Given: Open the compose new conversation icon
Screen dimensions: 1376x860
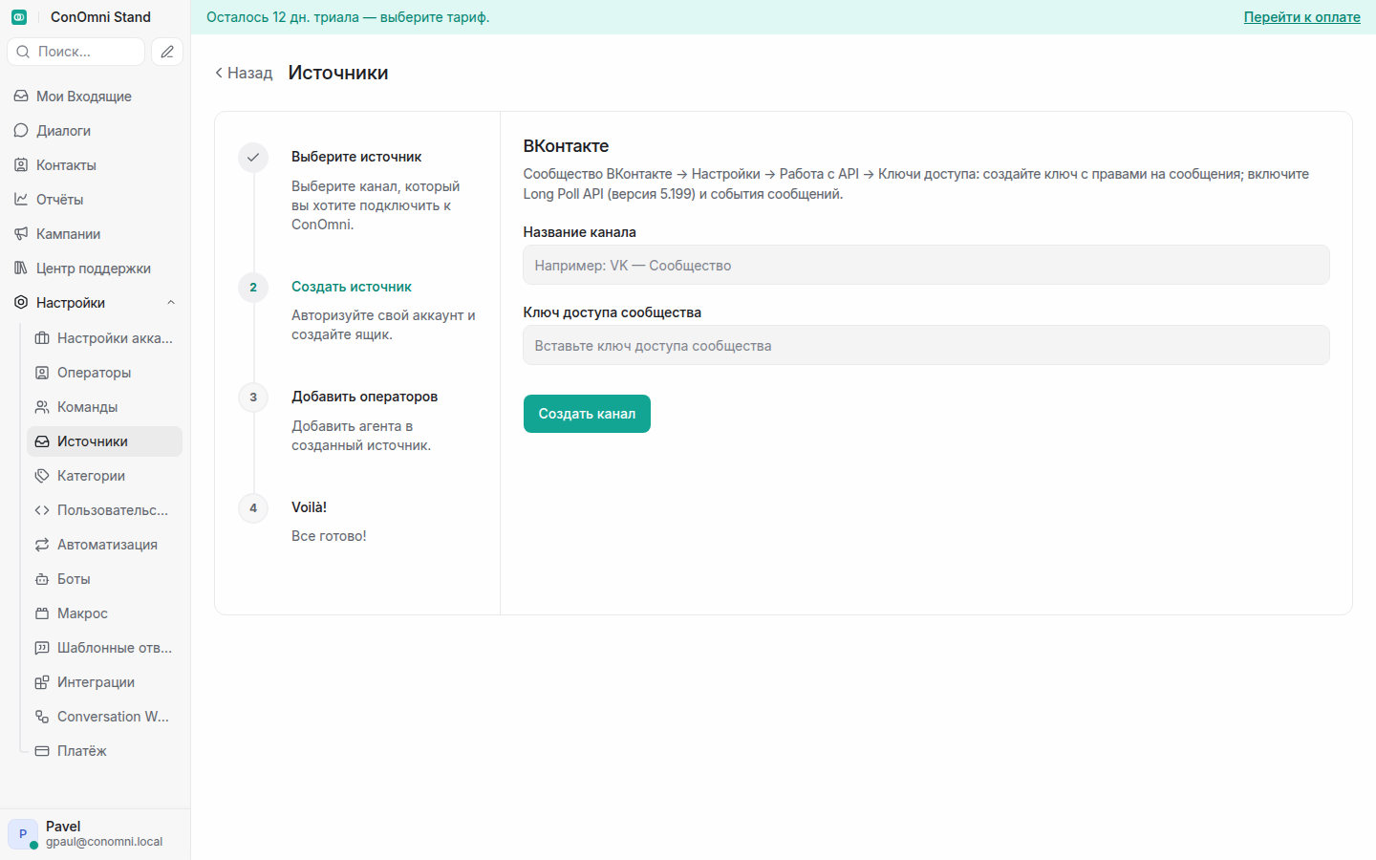Looking at the screenshot, I should [167, 52].
